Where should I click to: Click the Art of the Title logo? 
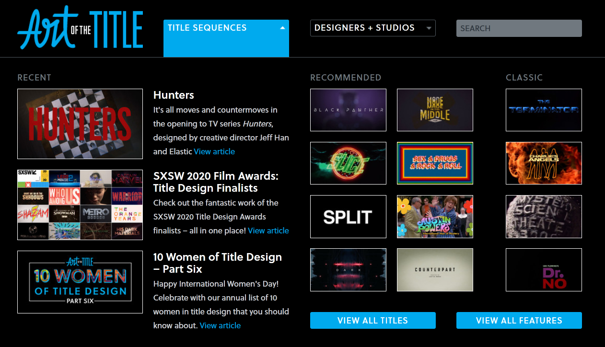[80, 27]
